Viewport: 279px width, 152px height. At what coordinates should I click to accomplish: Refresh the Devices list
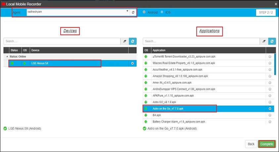133,41
